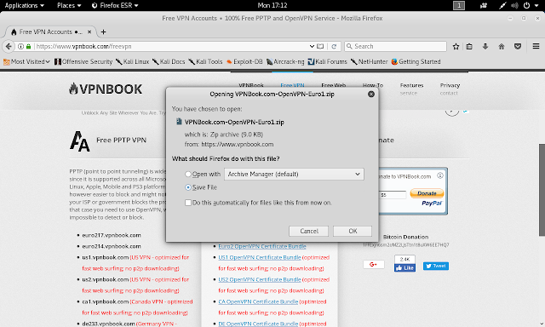Screen dimensions: 545x327
Task: Open NetHunter bookmark
Action: tap(369, 61)
